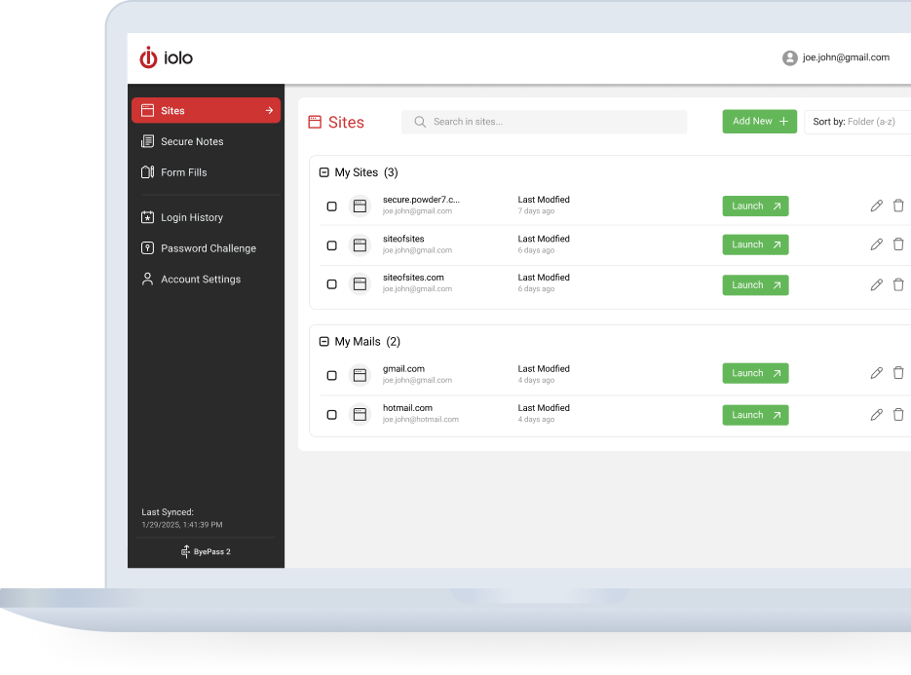Launch the siteofsites entry
This screenshot has width=911, height=675.
tap(755, 244)
